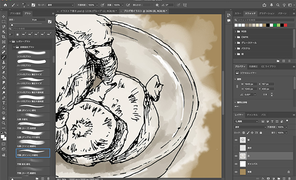Pick the red swatch in Swatches panel
This screenshot has height=180, width=296.
coord(285,25)
